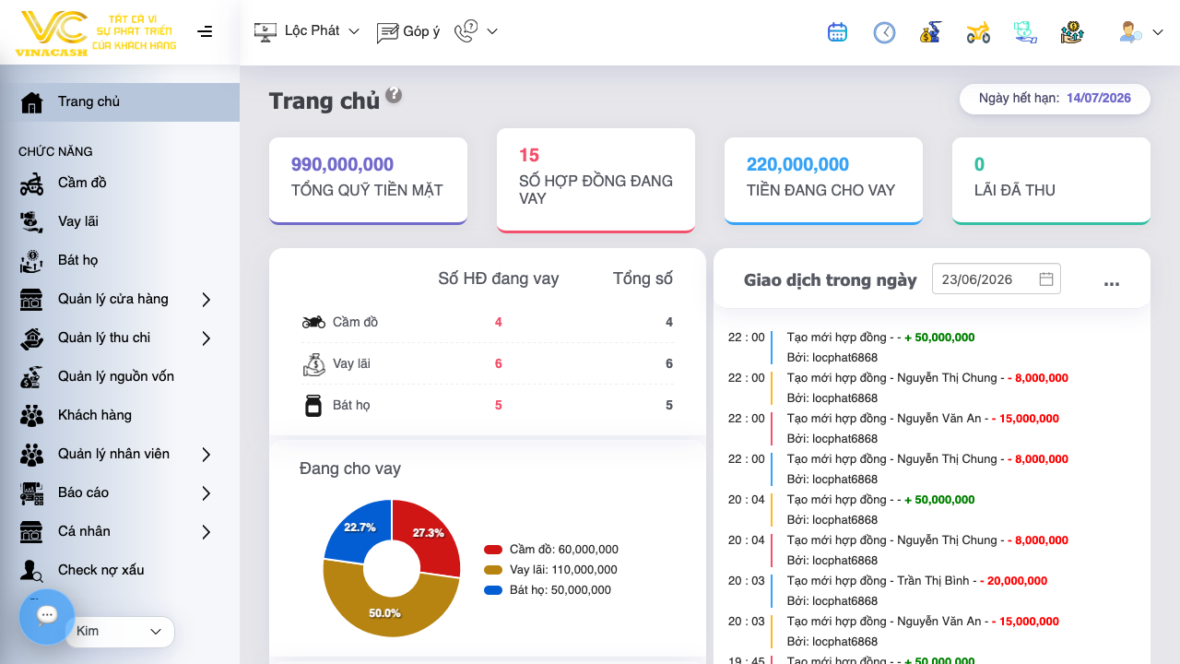1180x664 pixels.
Task: Open Vay lãi via its sidebar icon
Action: tap(31, 221)
